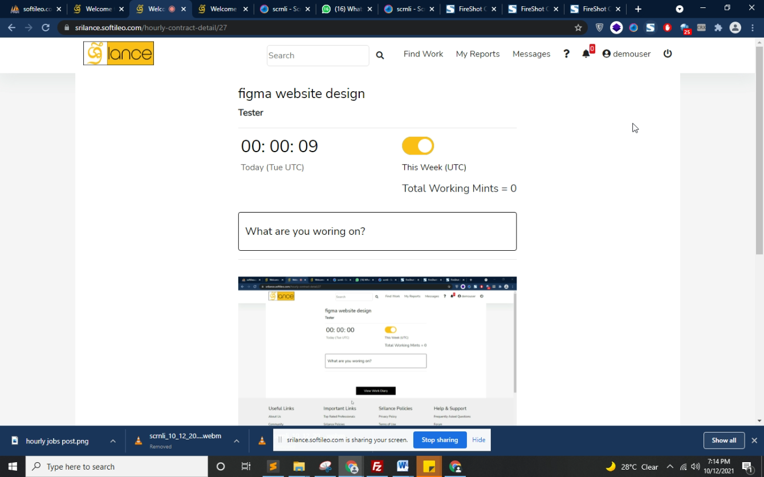
Task: Open FileZilla from the taskbar
Action: pyautogui.click(x=377, y=467)
